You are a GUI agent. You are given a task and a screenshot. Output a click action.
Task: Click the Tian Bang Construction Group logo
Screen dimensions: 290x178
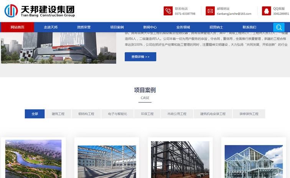click(40, 11)
